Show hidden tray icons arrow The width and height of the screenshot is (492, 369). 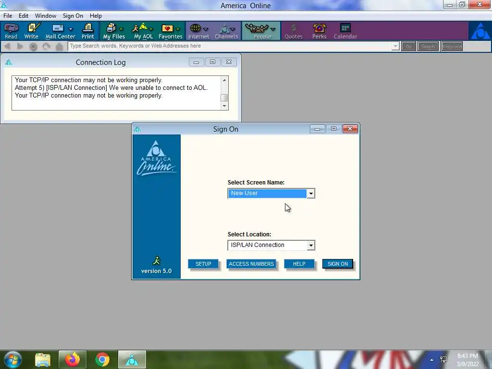point(432,360)
